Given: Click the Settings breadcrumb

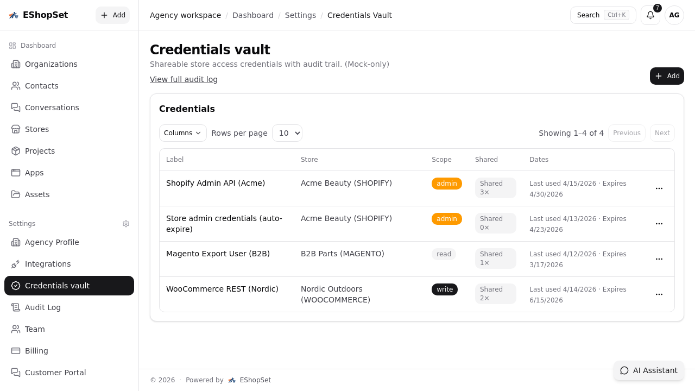Looking at the screenshot, I should click(300, 15).
